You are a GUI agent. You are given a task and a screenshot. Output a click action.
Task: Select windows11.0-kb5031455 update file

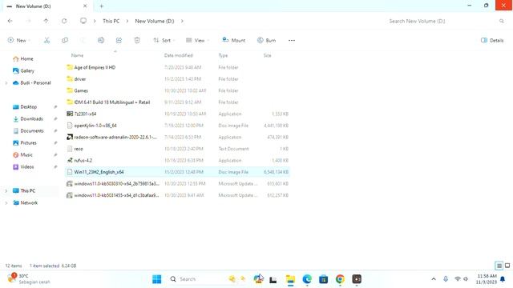tap(177, 195)
